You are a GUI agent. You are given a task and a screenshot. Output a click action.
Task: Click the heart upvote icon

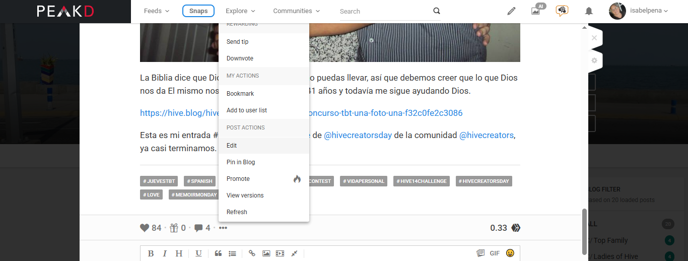(x=145, y=228)
